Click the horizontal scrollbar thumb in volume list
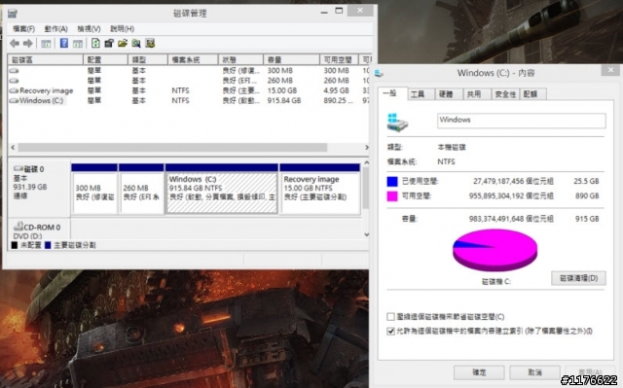The width and height of the screenshot is (623, 388). click(x=172, y=147)
